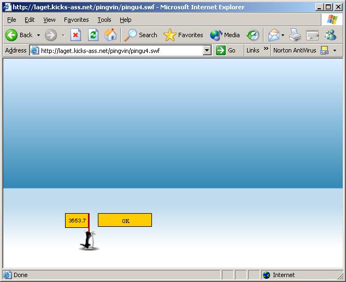This screenshot has height=282, width=346.
Task: Click the penguin character
Action: (x=89, y=240)
